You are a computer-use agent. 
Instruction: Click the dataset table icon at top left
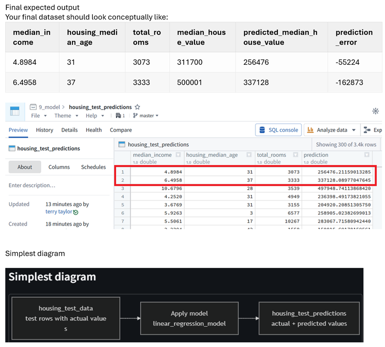[x=15, y=111]
